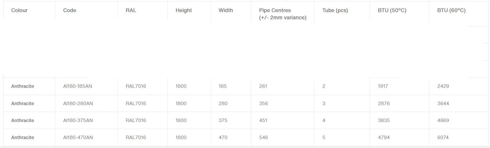This screenshot has height=148, width=490.
Task: Select the Pipe Centres column header
Action: [x=283, y=14]
